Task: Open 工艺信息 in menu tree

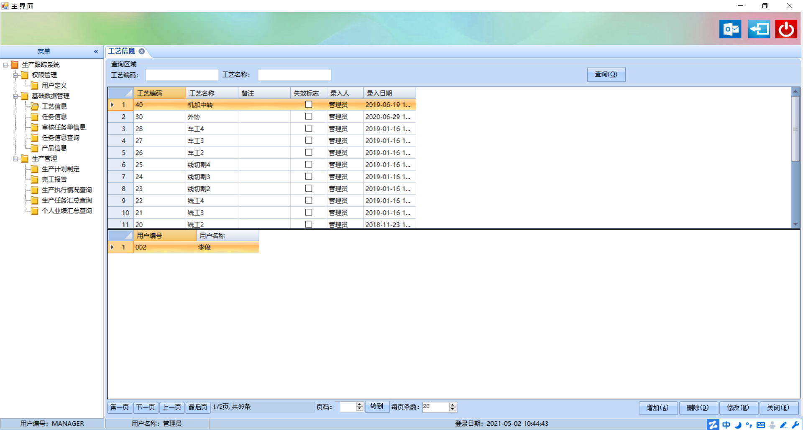Action: [54, 106]
